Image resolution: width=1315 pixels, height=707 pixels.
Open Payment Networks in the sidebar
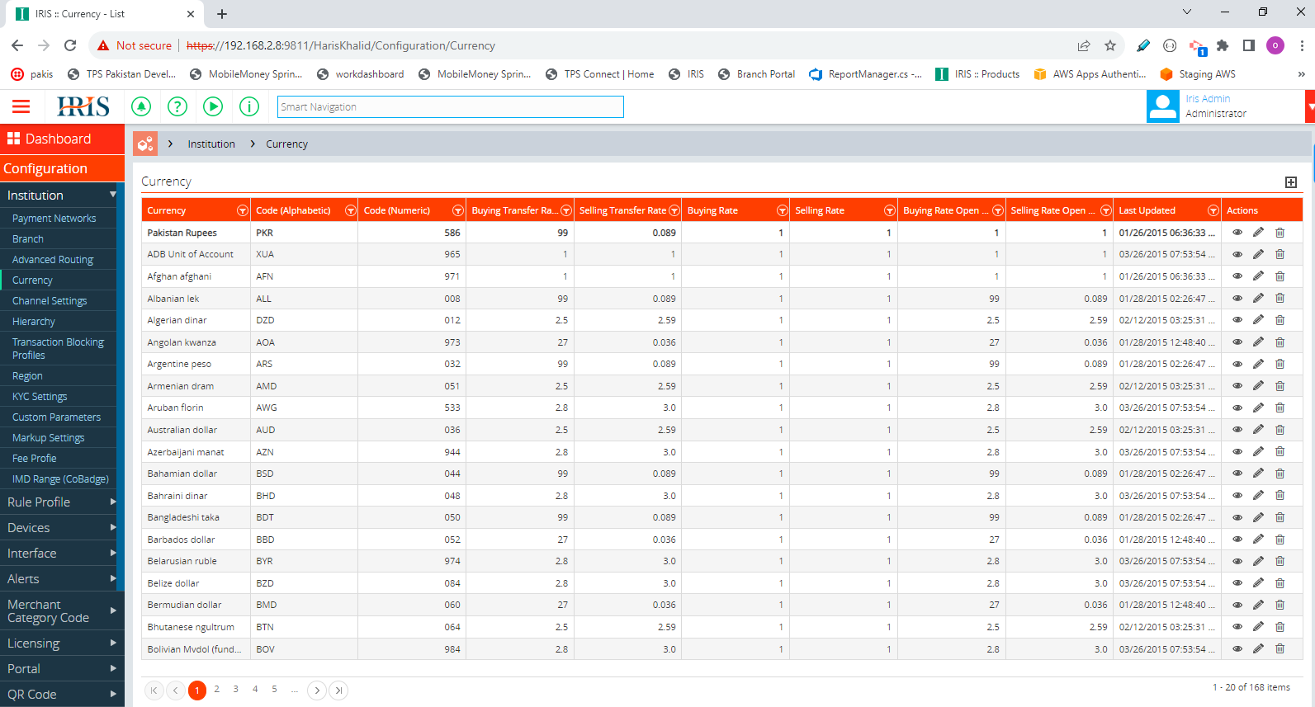54,219
